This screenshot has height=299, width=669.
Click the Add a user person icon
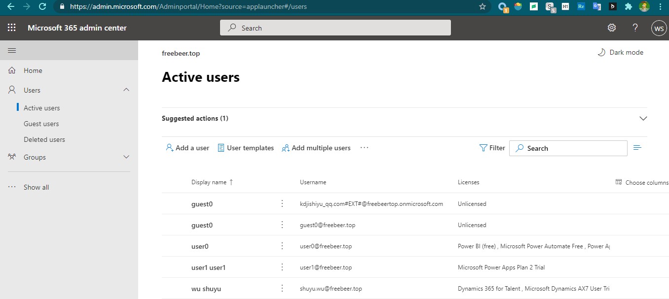169,148
